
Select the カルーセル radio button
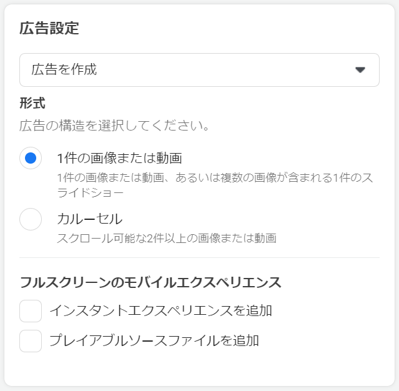(31, 219)
